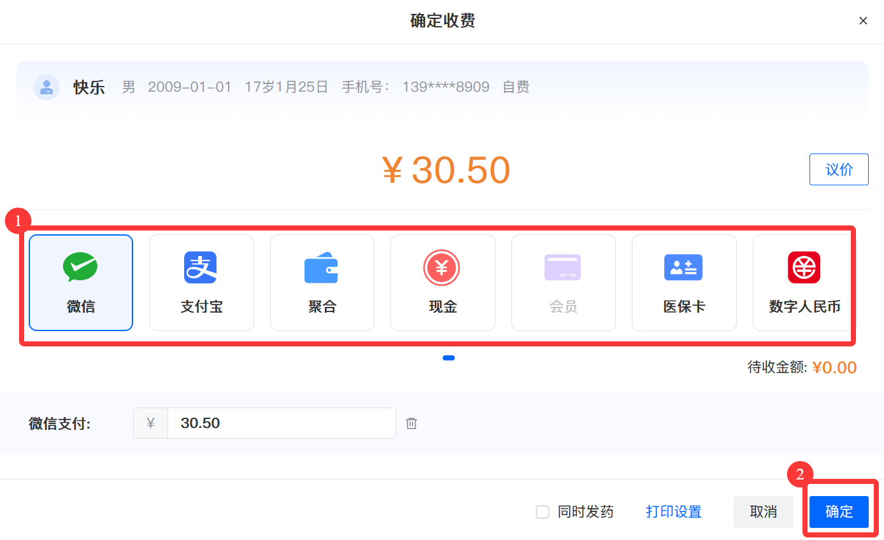Pick the 聚合 wallet payment option
Screen dimensions: 884x540
click(x=322, y=283)
